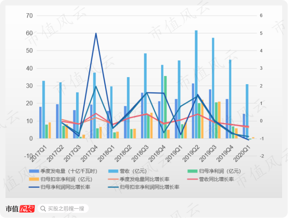This screenshot has width=288, height=218.
Task: Click the 归母扣非净利润 (亿元) orange legend swatch
Action: pyautogui.click(x=34, y=179)
